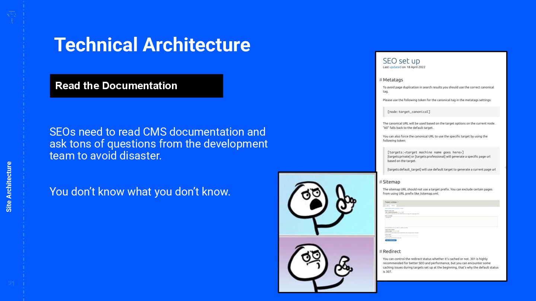The image size is (536, 301).
Task: Click the '#' anchor beside Redirect heading
Action: 381,252
